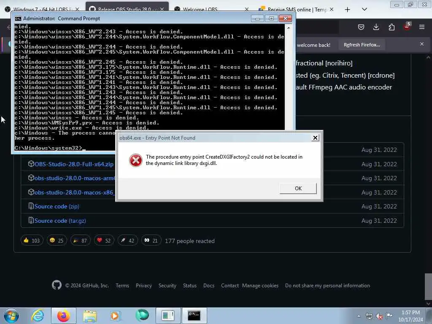Screen dimensions: 432x324
Task: Switch to Firefox in the taskbar
Action: pyautogui.click(x=64, y=316)
